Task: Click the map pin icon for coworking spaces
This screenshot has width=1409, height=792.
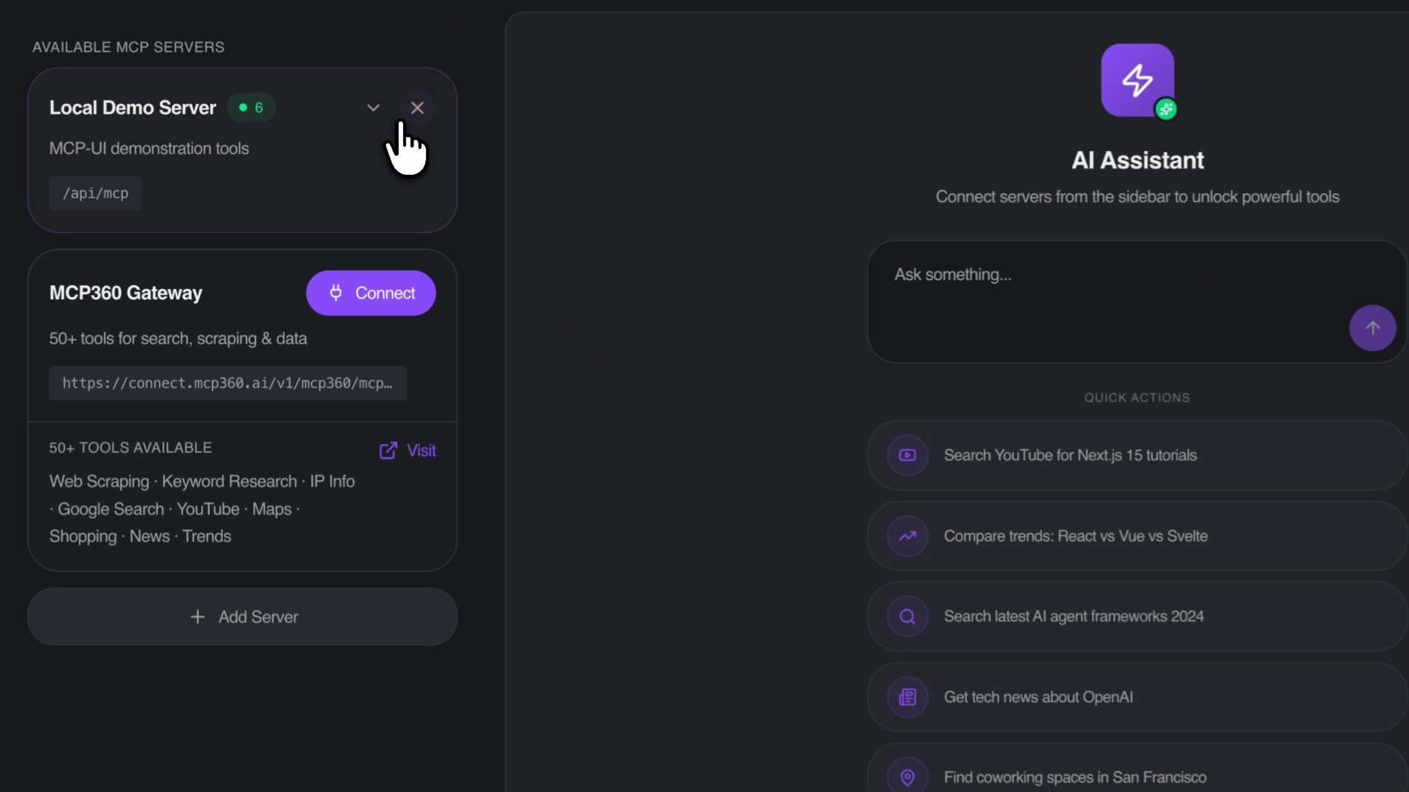Action: [x=907, y=777]
